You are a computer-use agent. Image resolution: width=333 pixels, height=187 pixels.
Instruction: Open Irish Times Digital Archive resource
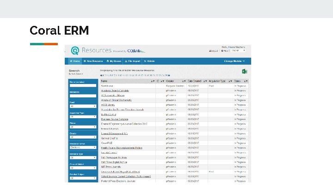[x=114, y=162]
